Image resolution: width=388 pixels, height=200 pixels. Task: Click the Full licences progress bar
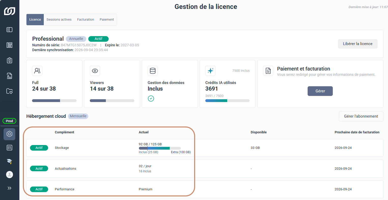pyautogui.click(x=54, y=101)
